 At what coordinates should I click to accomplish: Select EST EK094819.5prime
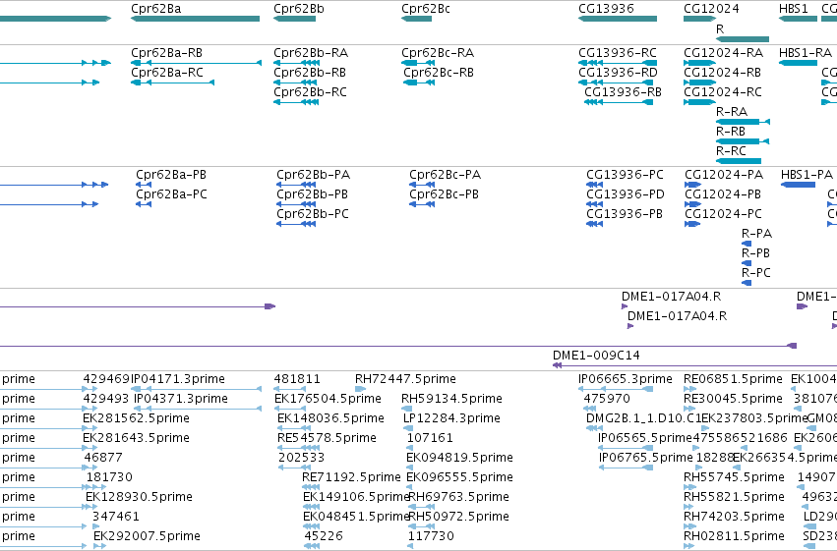(459, 458)
